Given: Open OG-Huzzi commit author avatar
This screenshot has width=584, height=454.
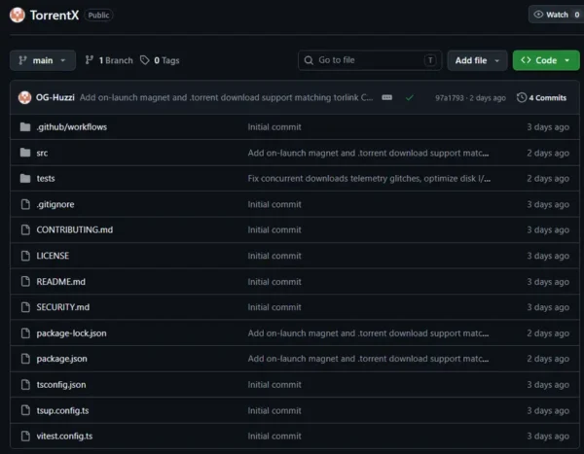Looking at the screenshot, I should [x=24, y=97].
